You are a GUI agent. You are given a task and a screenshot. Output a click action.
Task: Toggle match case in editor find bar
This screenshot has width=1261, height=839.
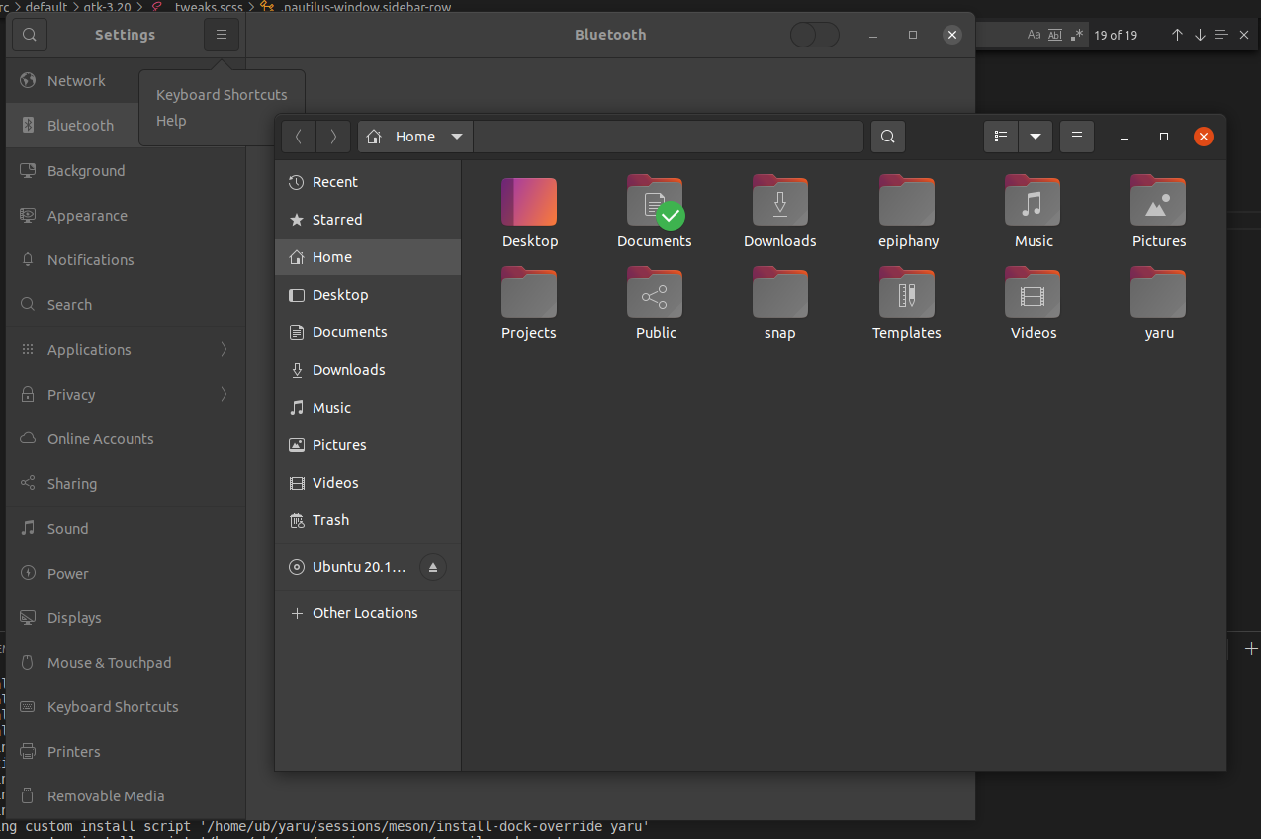point(1035,35)
